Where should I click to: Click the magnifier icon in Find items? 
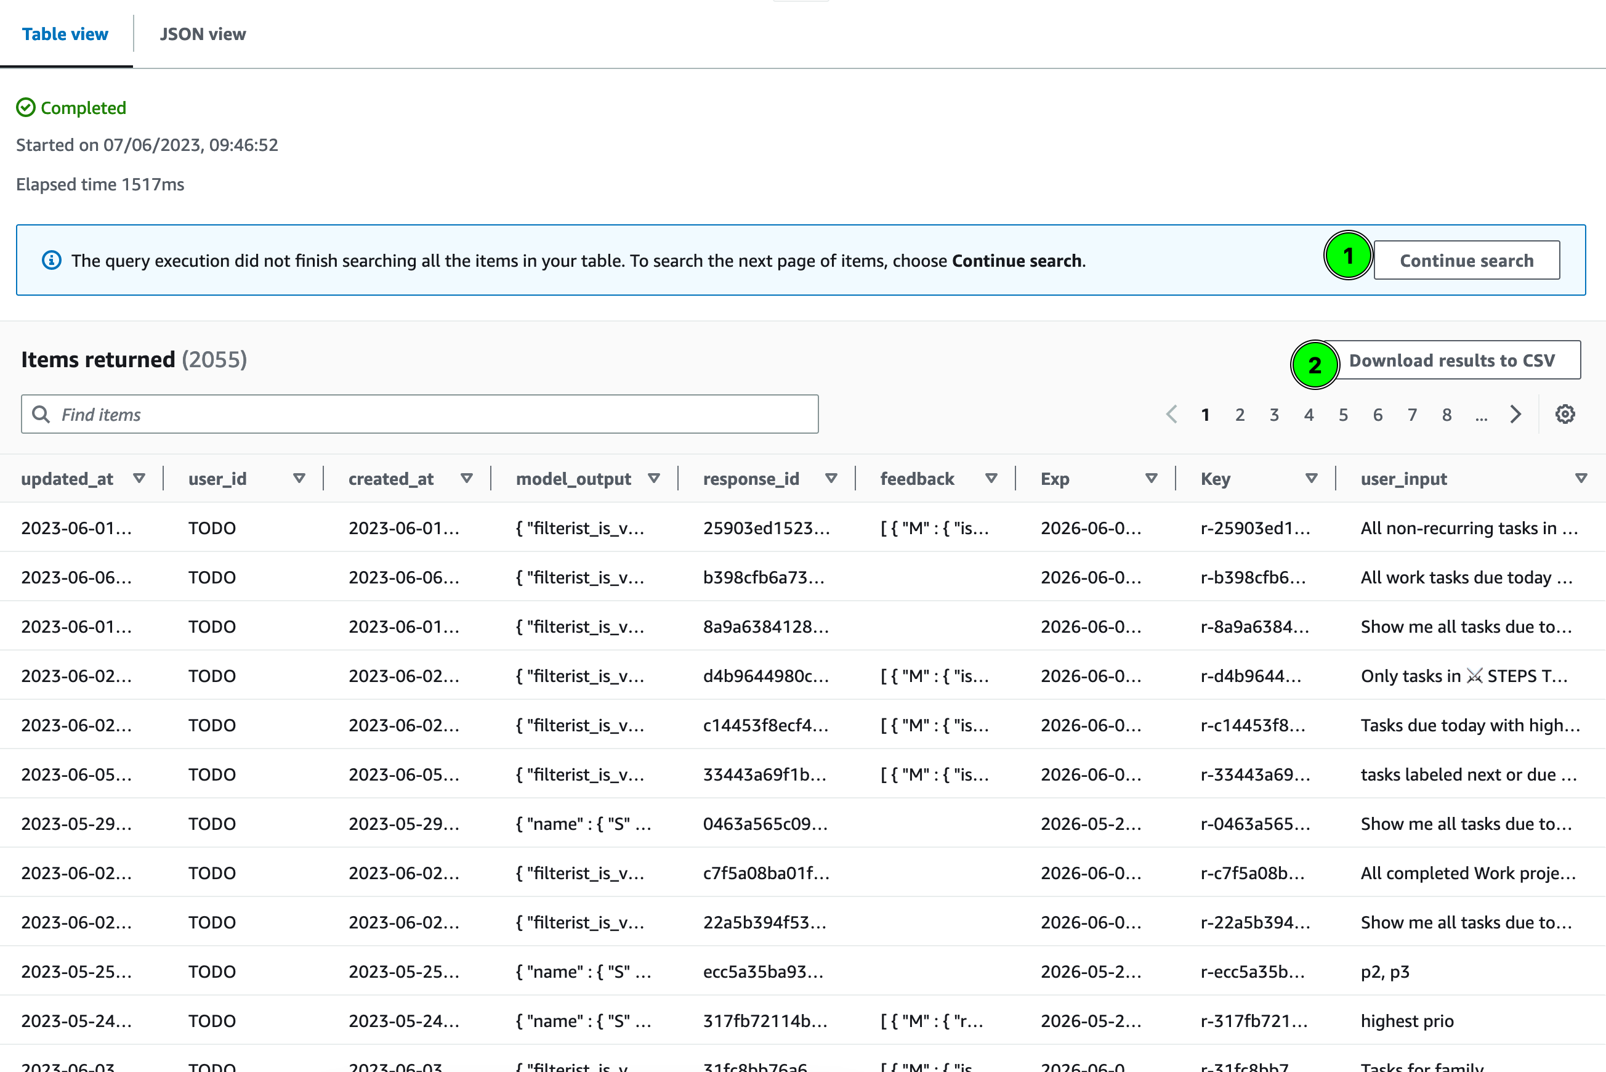[41, 413]
